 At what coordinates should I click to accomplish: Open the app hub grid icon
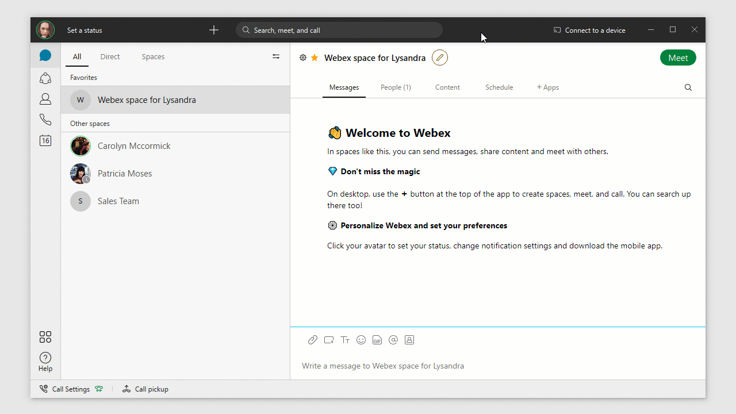click(x=45, y=337)
